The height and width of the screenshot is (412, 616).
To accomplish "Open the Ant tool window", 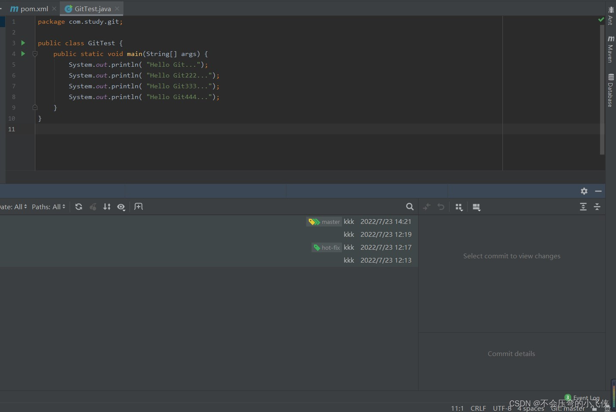I will point(611,15).
